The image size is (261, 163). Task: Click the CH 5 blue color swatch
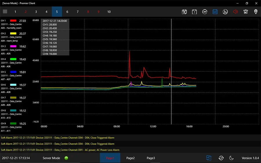[x=13, y=72]
